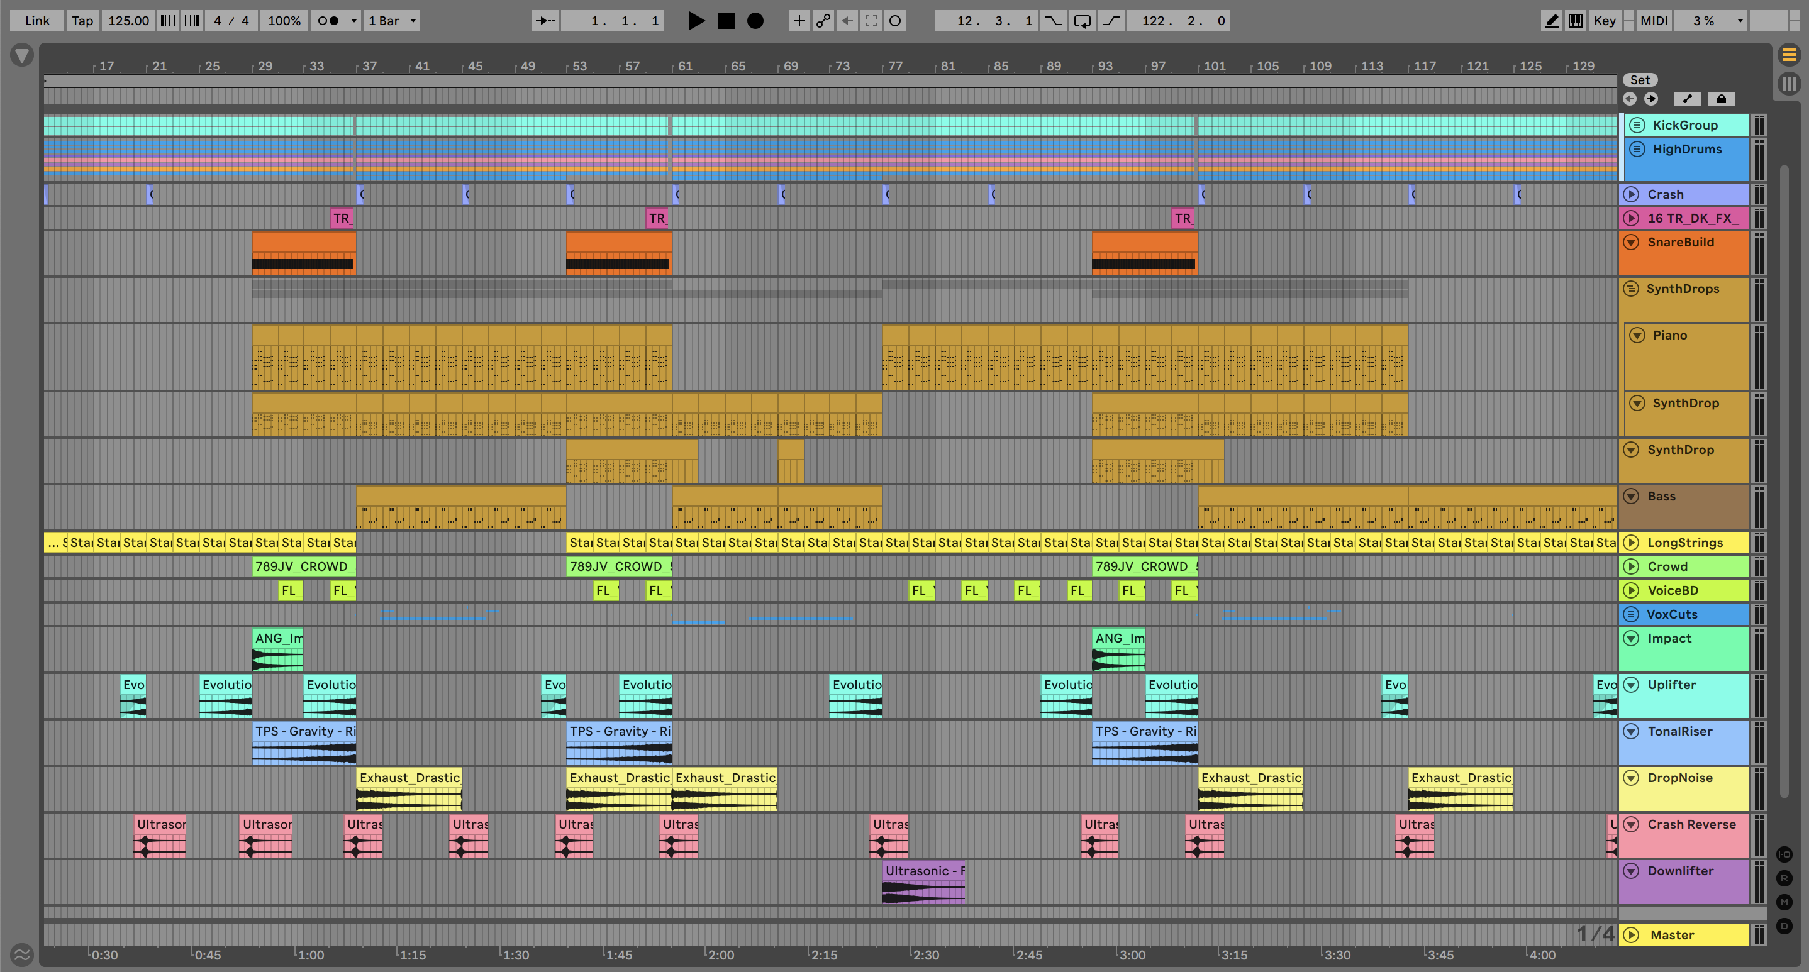The height and width of the screenshot is (972, 1809).
Task: Enable Key Map Mode switch
Action: click(x=1604, y=20)
